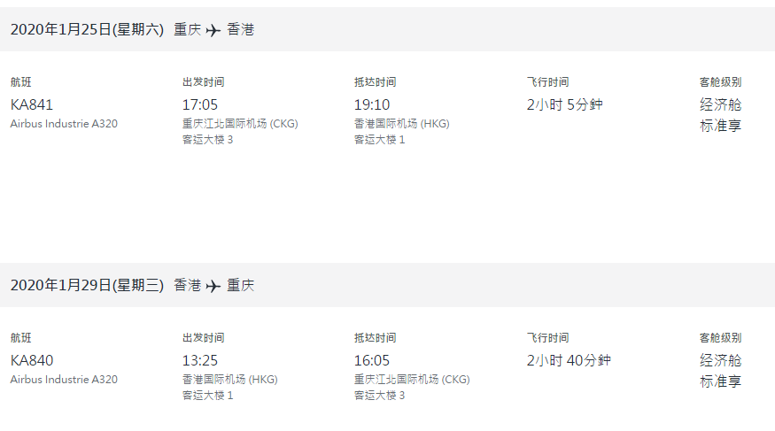Click 经济舱 cabin class for flight KA841
The height and width of the screenshot is (431, 775).
[721, 104]
